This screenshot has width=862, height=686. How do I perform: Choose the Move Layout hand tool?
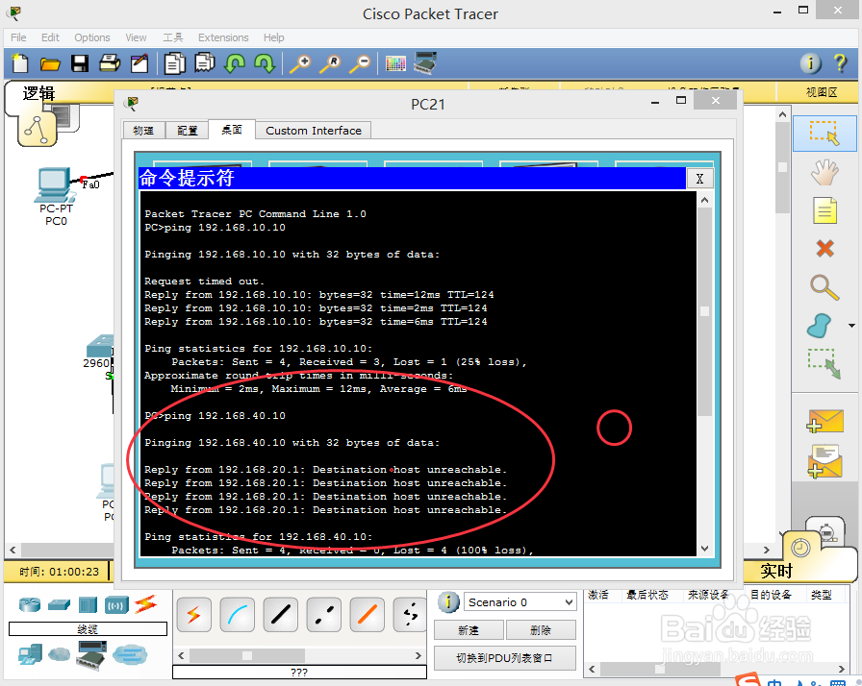coord(824,172)
